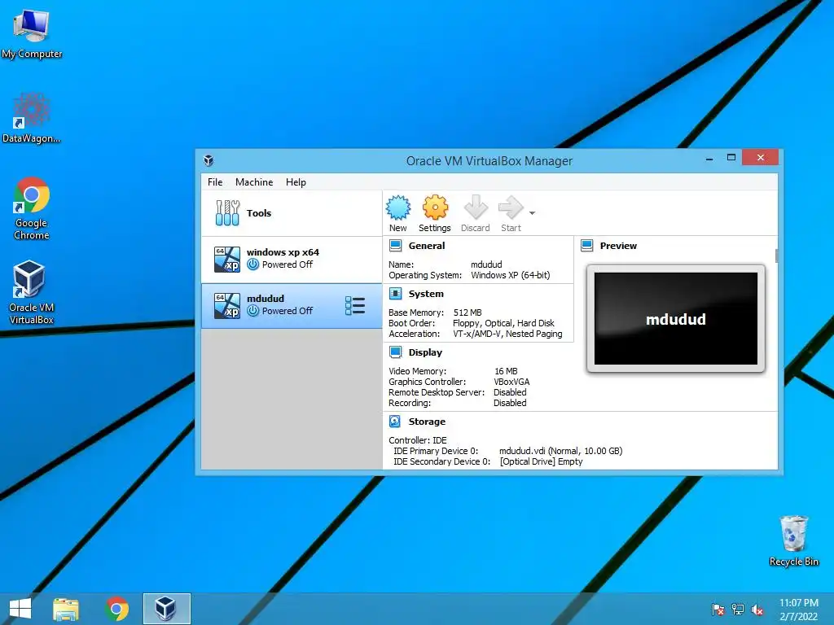Open the File menu

coord(215,181)
